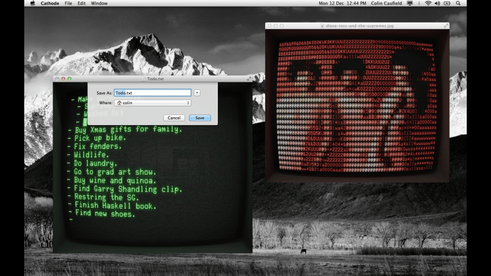Open the Edit menu
The height and width of the screenshot is (276, 491).
coord(81,3)
